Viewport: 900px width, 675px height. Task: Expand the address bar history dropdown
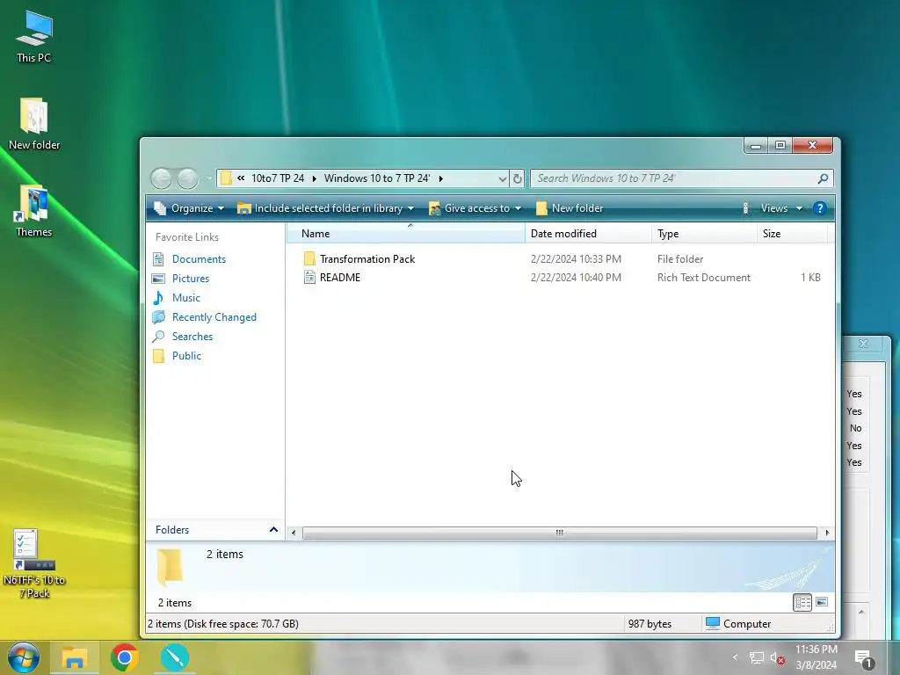502,178
